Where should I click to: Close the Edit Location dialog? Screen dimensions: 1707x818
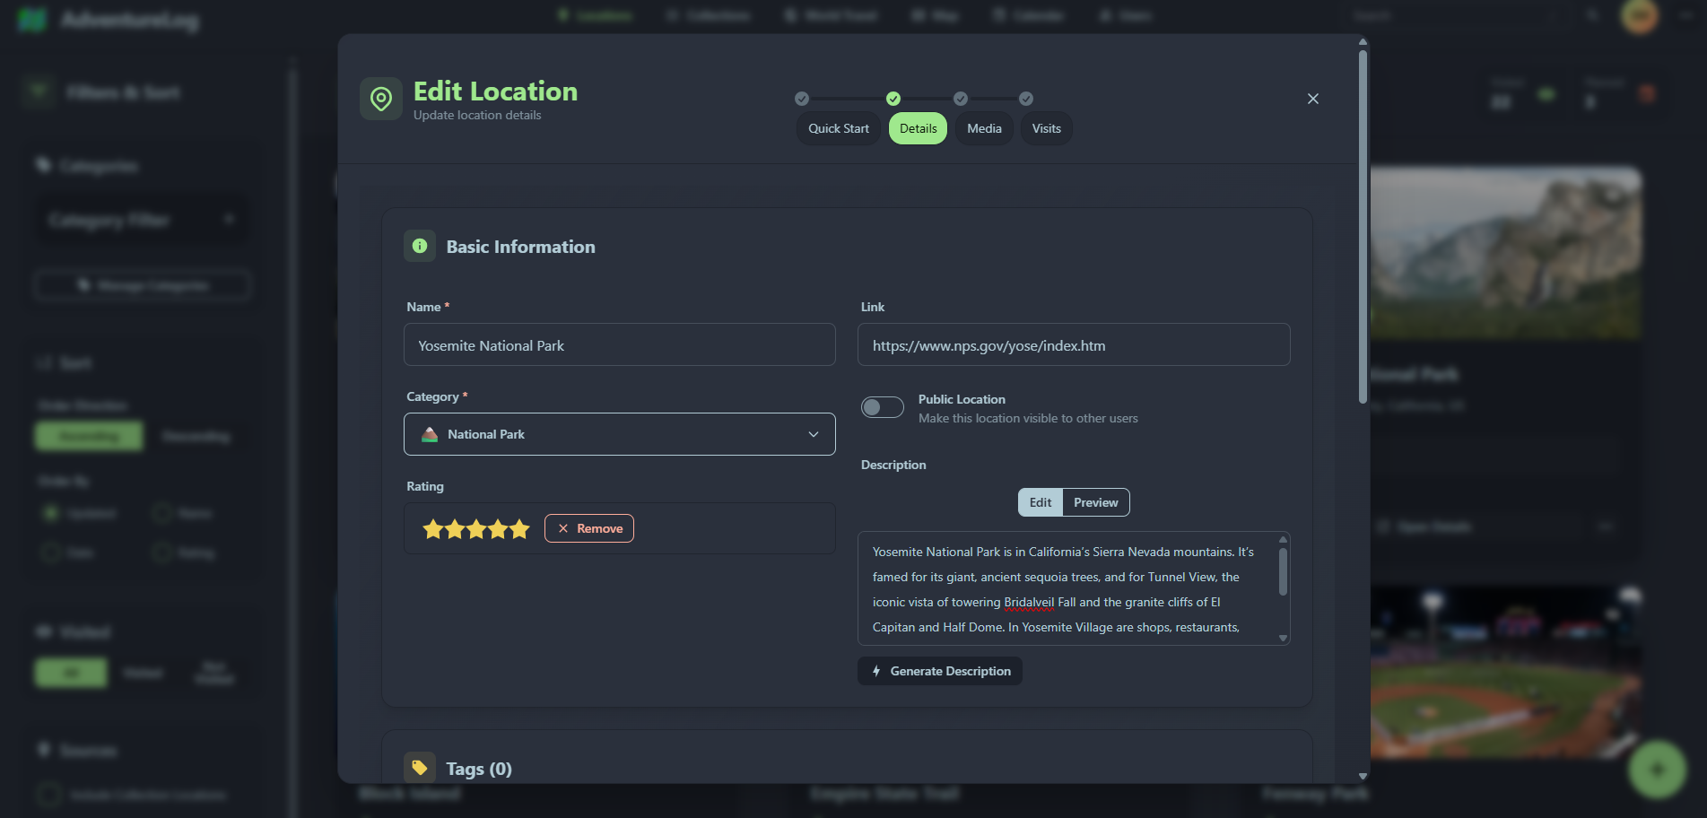[x=1312, y=99]
